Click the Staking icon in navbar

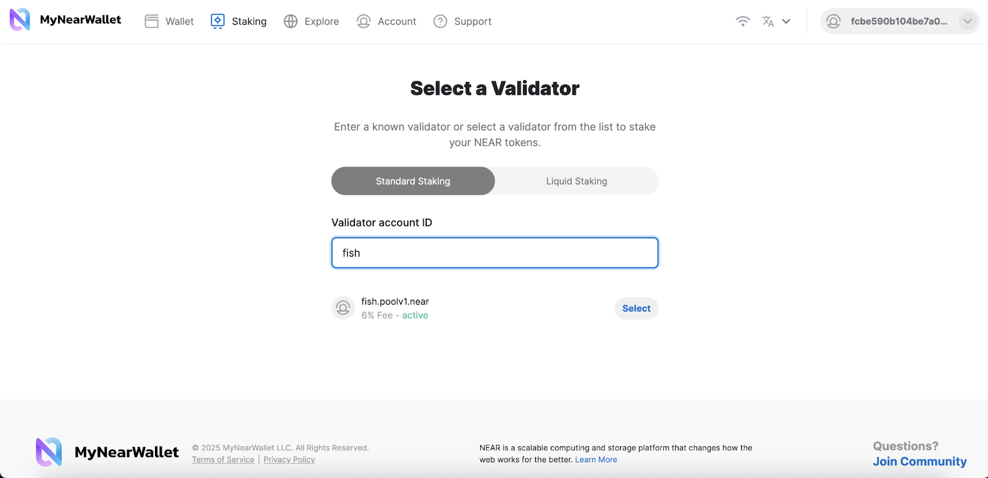pos(217,22)
